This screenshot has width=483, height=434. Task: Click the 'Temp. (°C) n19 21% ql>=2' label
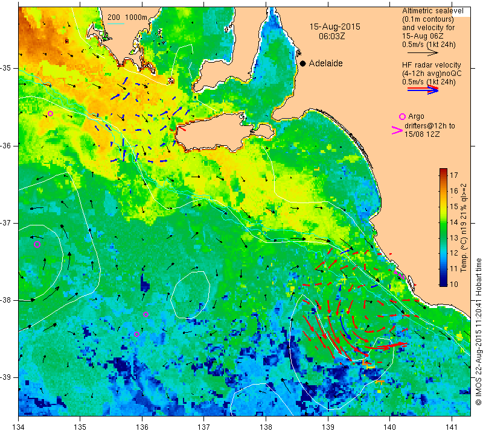point(464,228)
